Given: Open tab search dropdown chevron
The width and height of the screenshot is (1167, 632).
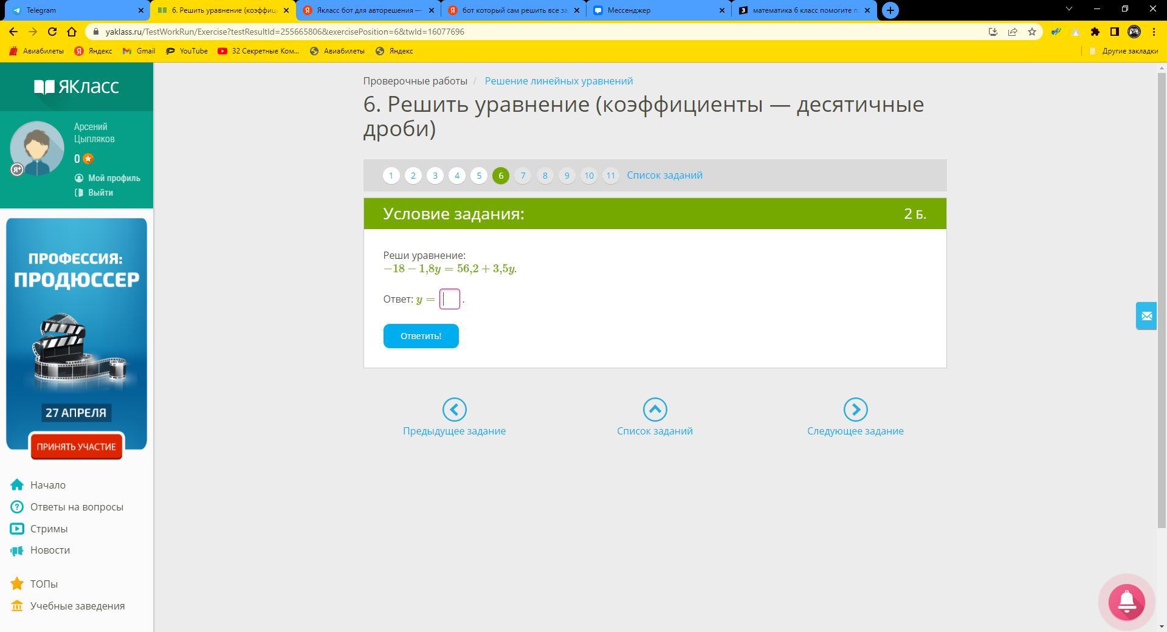Looking at the screenshot, I should click(x=1069, y=9).
